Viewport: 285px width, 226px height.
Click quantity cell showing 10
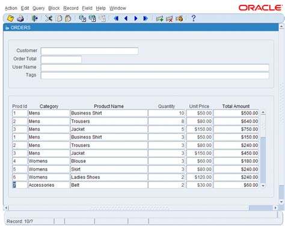[167, 113]
